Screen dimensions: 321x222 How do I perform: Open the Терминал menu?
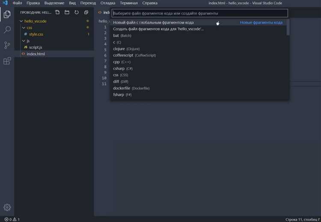pos(128,3)
